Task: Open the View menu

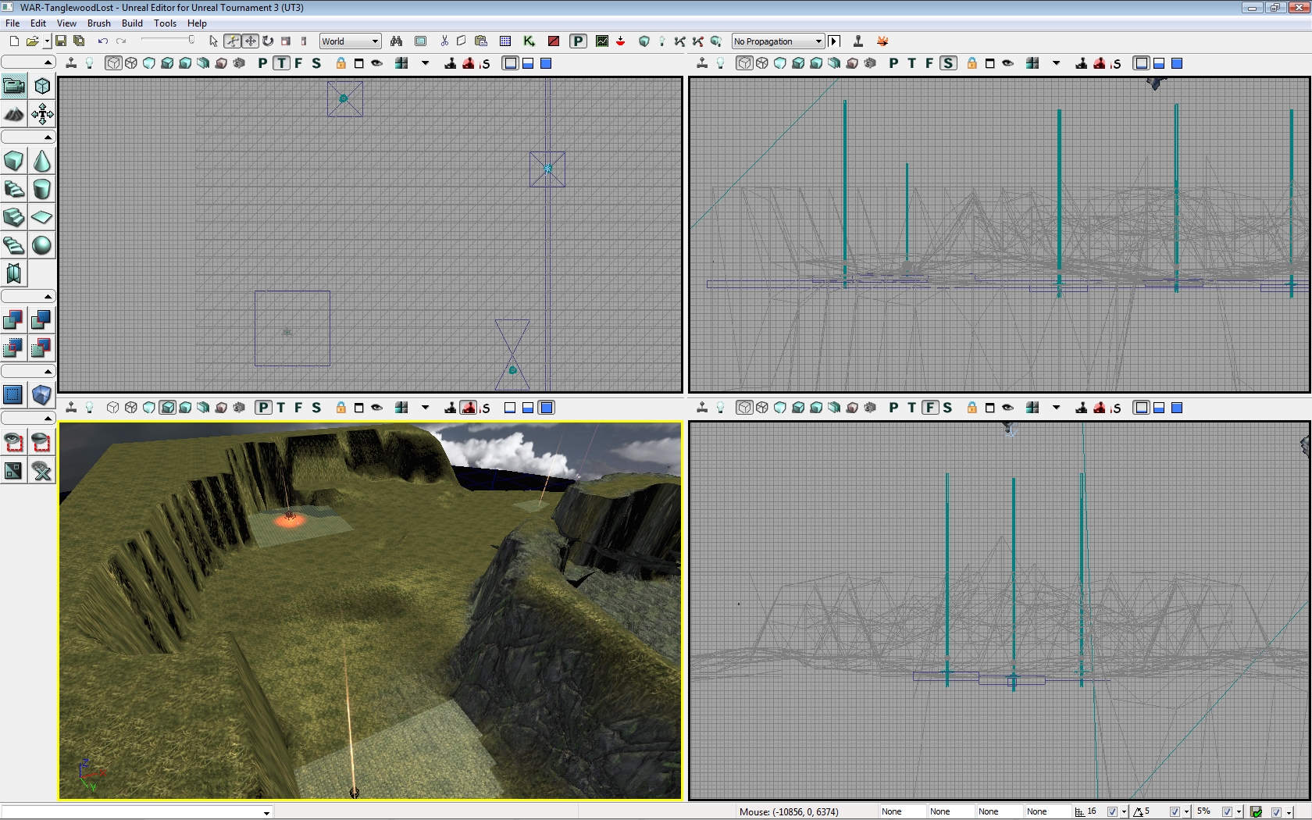Action: click(x=66, y=23)
